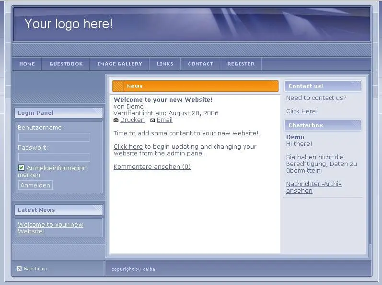Click the Drucken link

(132, 120)
